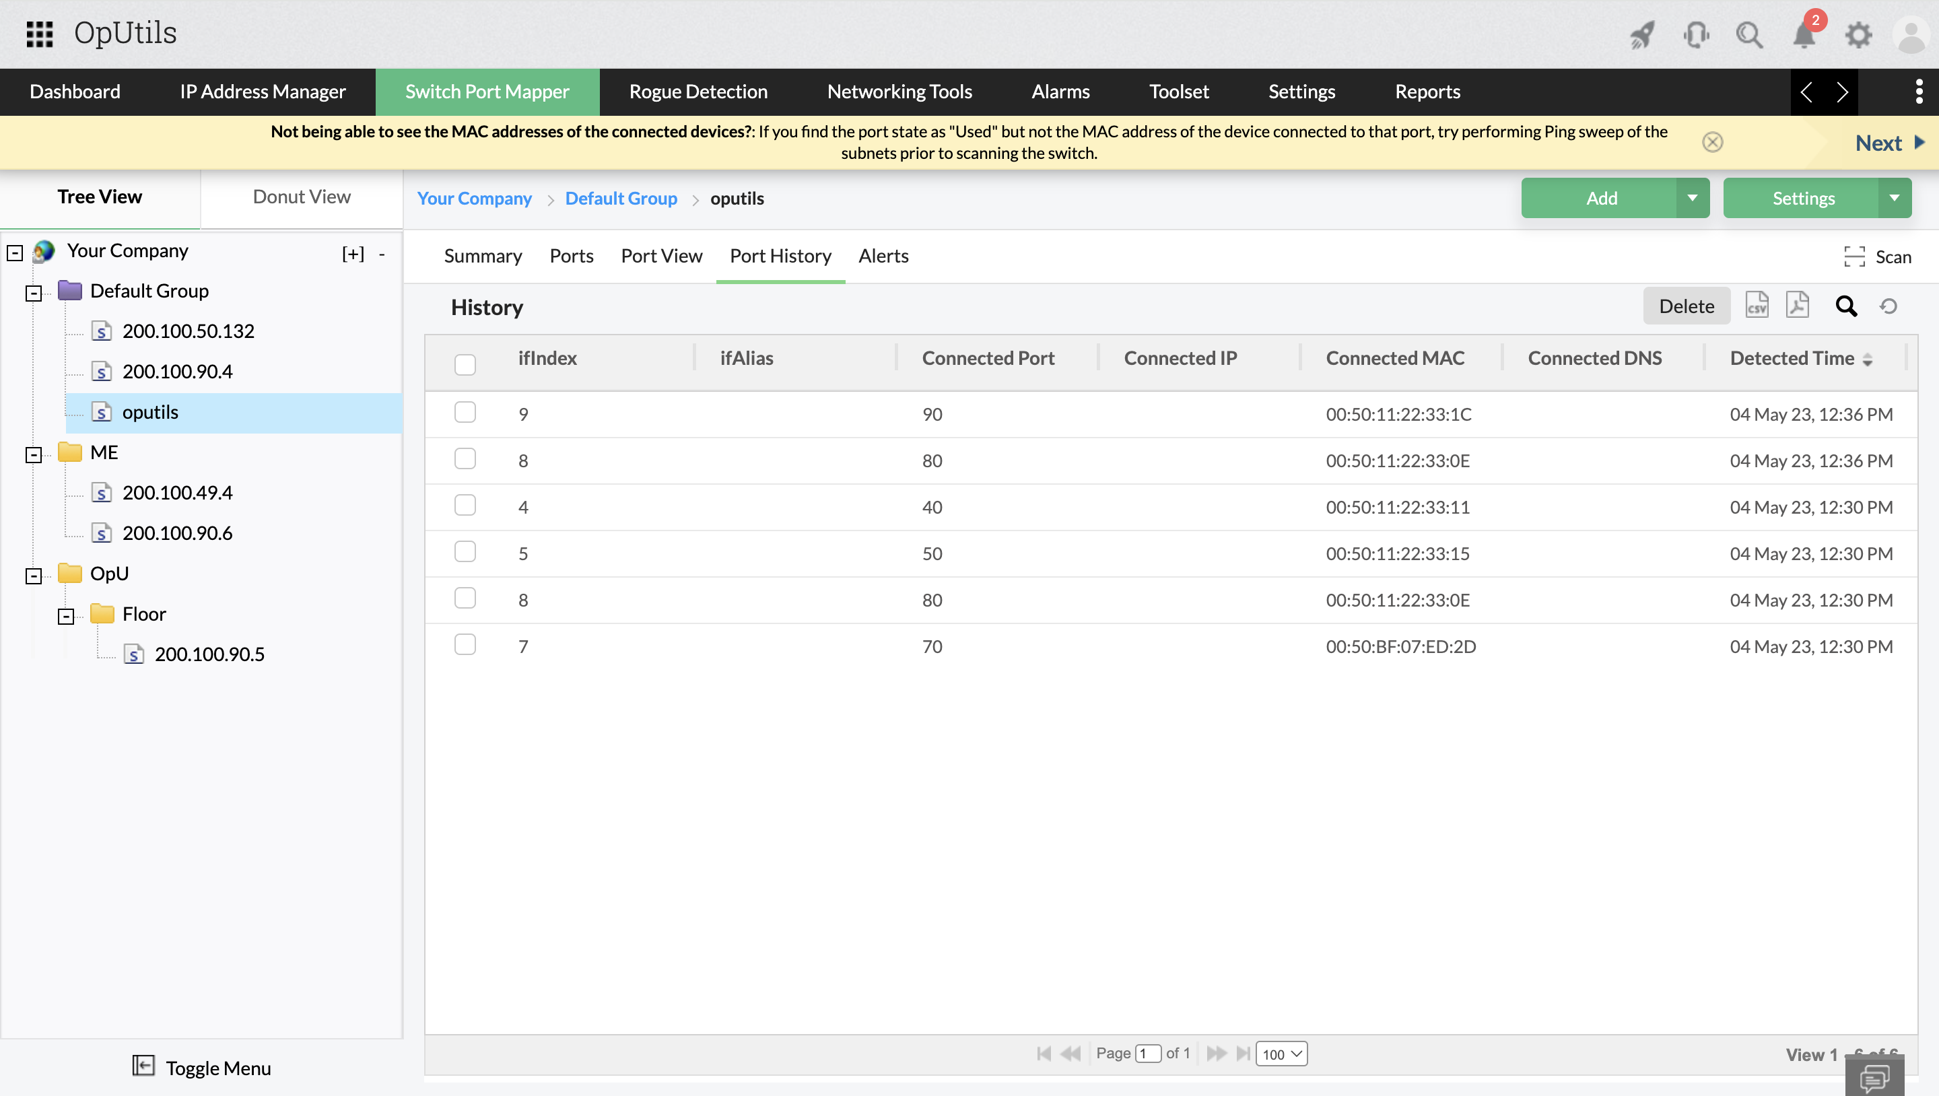The image size is (1939, 1096).
Task: Open the notifications bell icon
Action: 1804,34
